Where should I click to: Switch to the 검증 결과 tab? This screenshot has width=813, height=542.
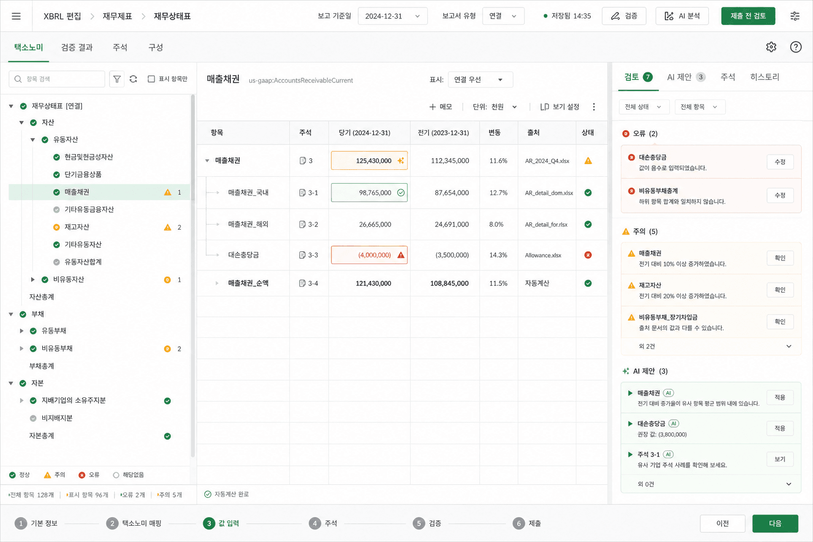[x=77, y=48]
